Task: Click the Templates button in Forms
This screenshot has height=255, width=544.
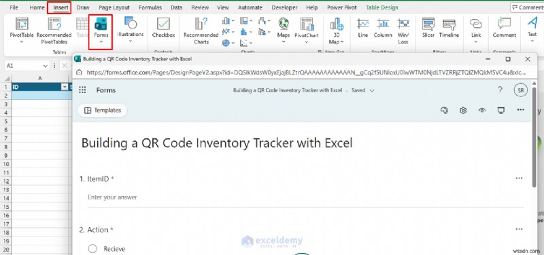Action: coord(103,111)
